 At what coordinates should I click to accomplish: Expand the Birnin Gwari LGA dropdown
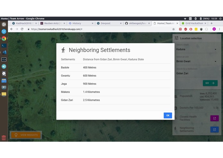[197, 61]
